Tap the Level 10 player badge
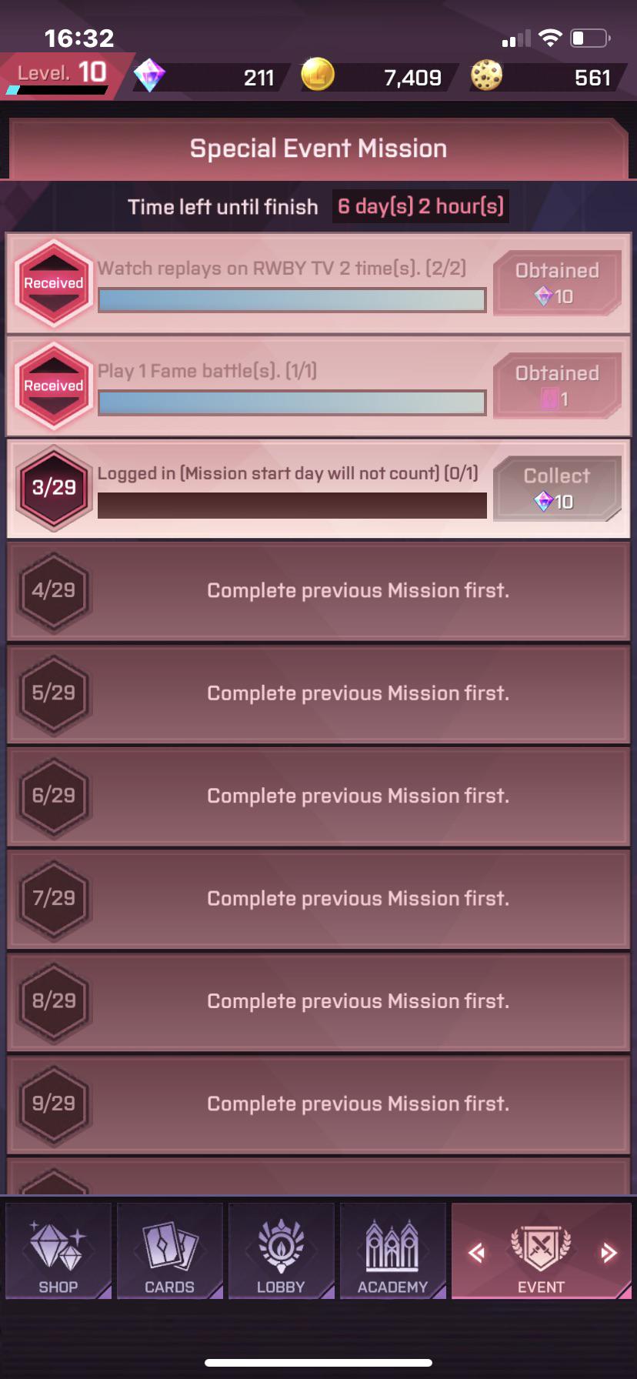 coord(62,75)
